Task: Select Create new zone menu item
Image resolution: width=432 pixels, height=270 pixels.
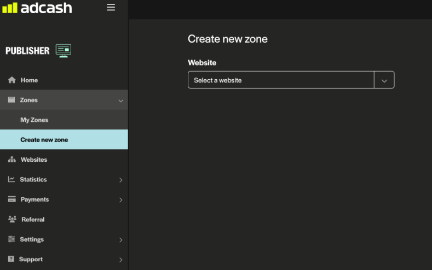Action: point(44,140)
